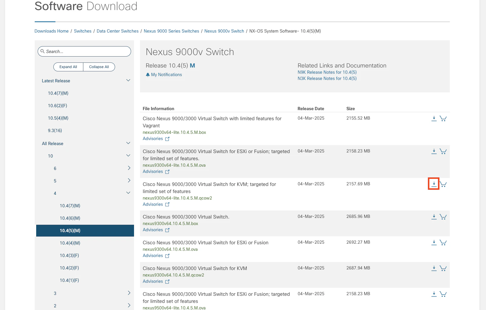The width and height of the screenshot is (486, 310).
Task: Open Advisories for nexus9300v64-lite.10.4.5.M.qcow2
Action: click(x=153, y=204)
